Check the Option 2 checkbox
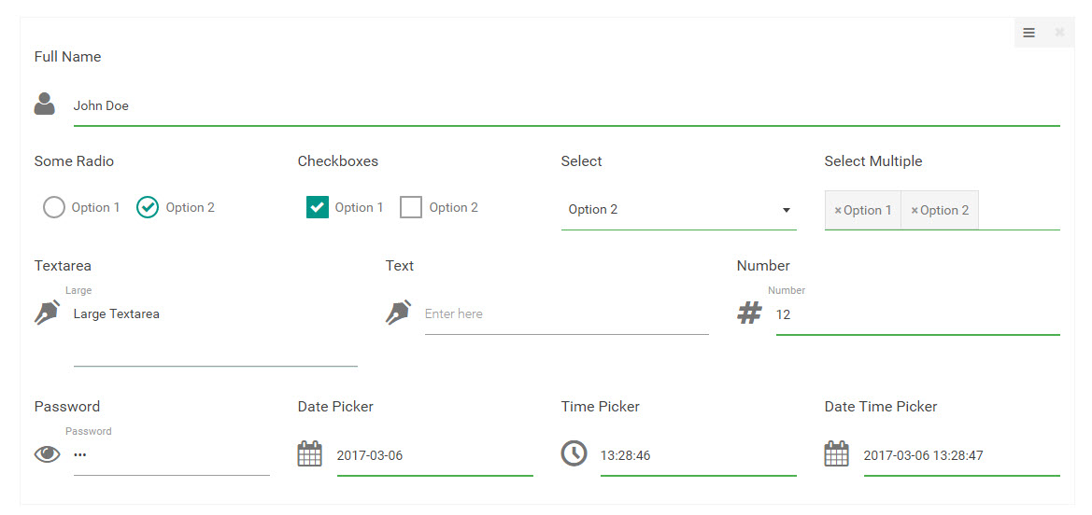The image size is (1092, 515). pyautogui.click(x=411, y=207)
